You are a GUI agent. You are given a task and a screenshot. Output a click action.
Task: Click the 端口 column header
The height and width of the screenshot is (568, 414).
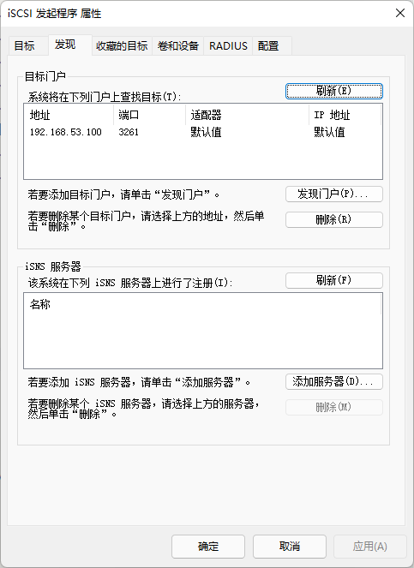click(x=149, y=115)
